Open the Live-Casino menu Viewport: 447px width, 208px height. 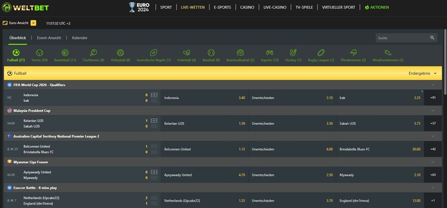275,7
